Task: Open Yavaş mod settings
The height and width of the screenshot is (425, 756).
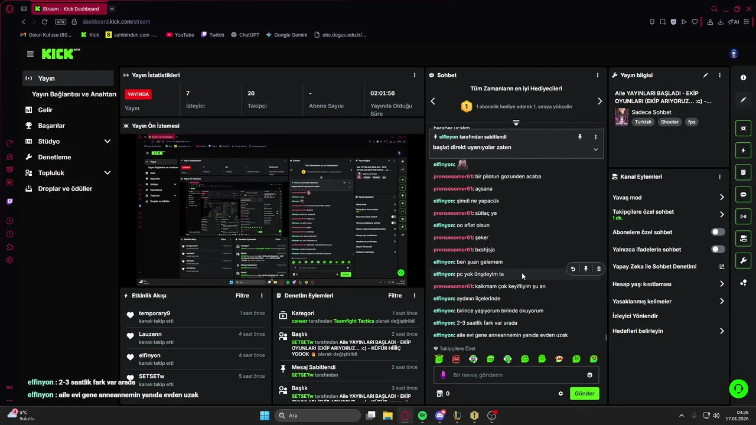Action: point(668,197)
